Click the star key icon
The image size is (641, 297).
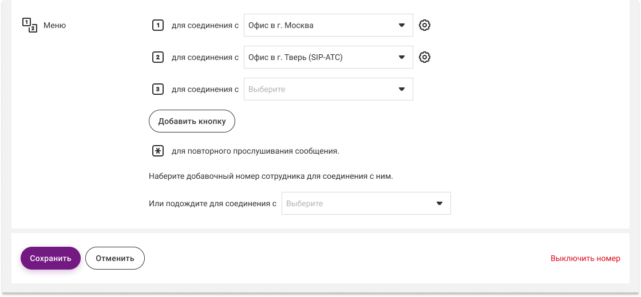click(x=158, y=151)
